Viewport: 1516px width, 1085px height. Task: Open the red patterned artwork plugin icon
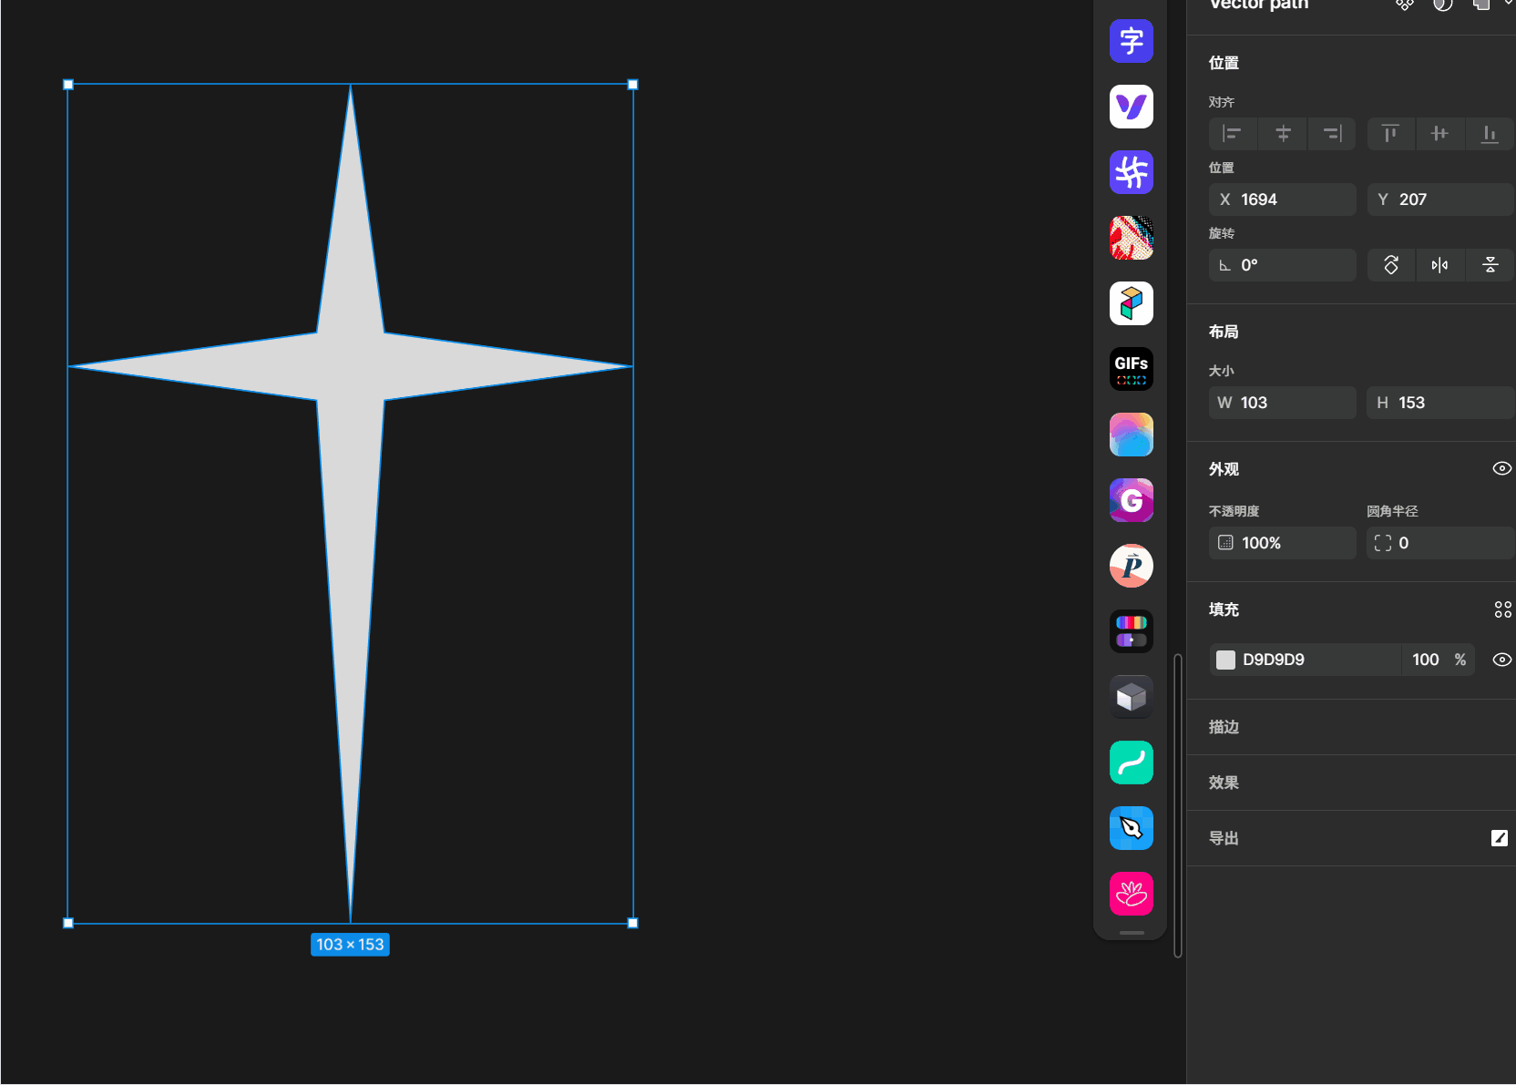pos(1132,238)
